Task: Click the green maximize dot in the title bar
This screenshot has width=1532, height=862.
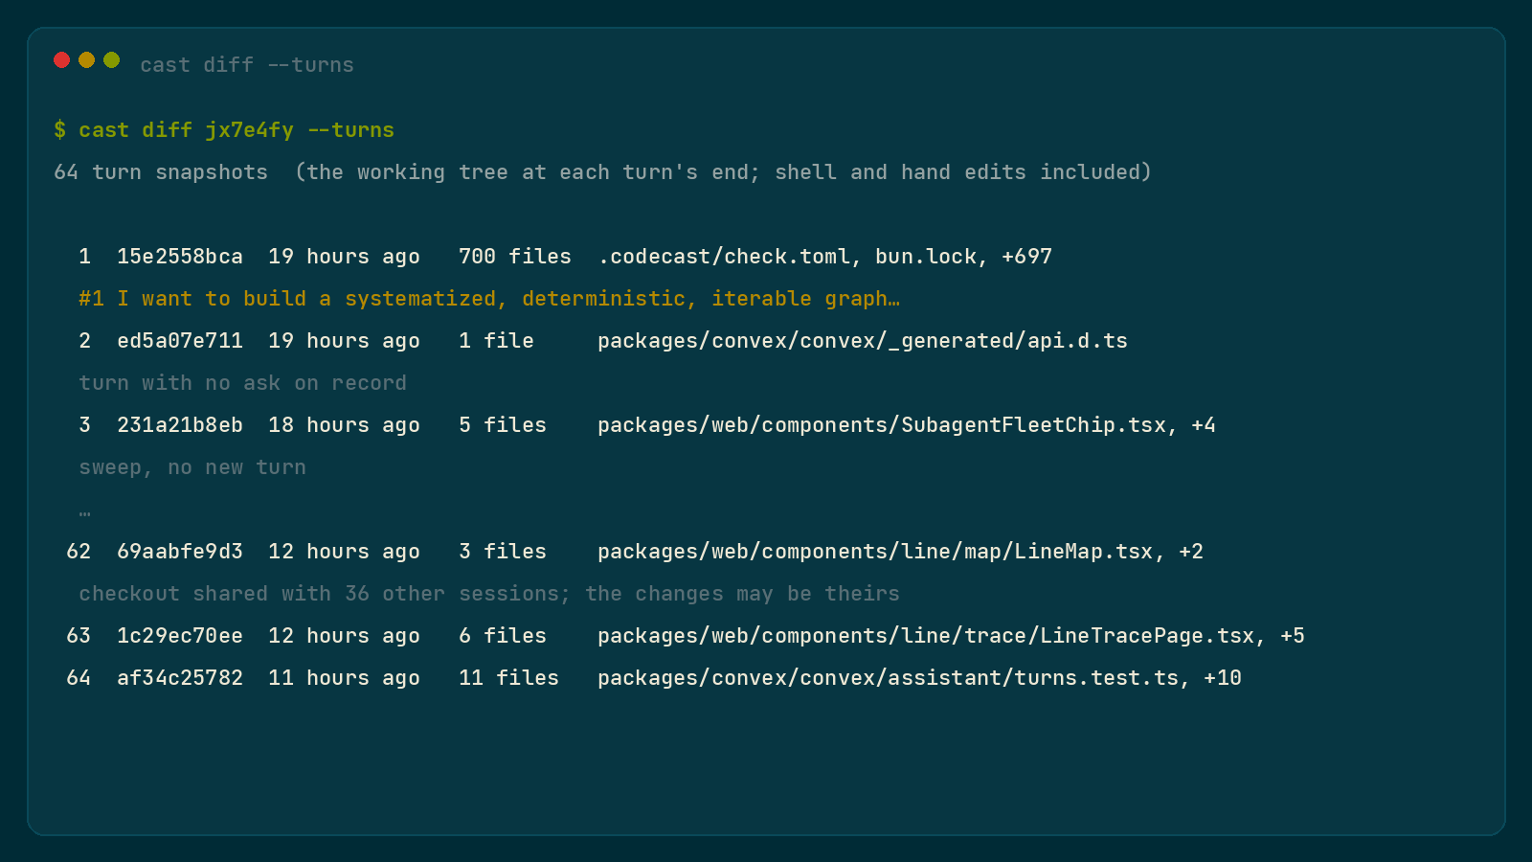Action: pos(111,60)
